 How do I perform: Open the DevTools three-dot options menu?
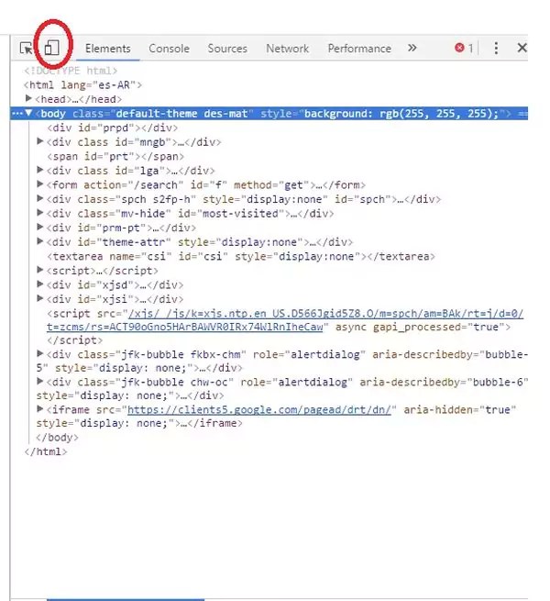click(496, 48)
